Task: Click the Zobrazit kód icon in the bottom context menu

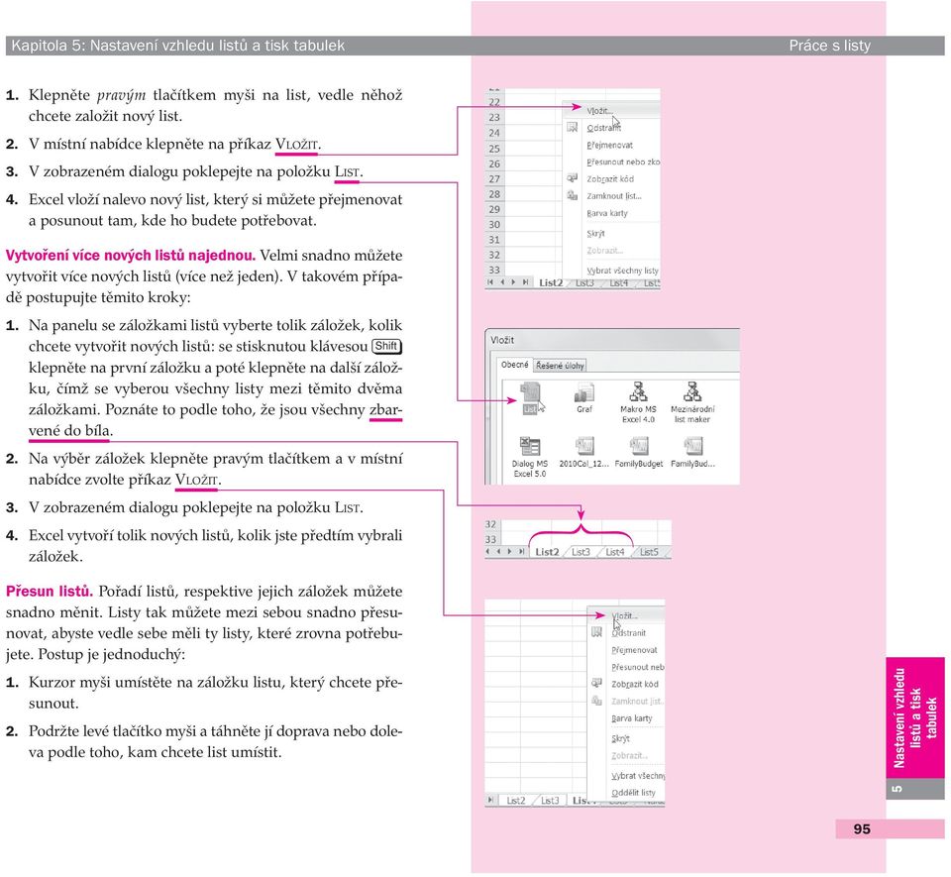Action: 596,684
